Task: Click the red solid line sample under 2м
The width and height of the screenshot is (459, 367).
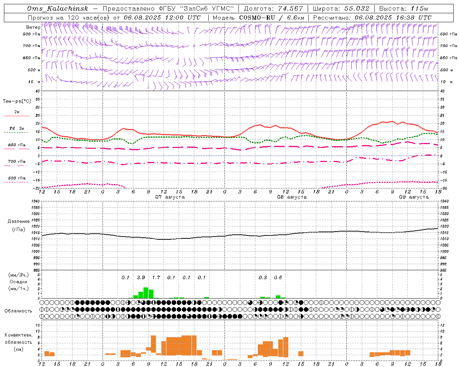Action: [16, 116]
